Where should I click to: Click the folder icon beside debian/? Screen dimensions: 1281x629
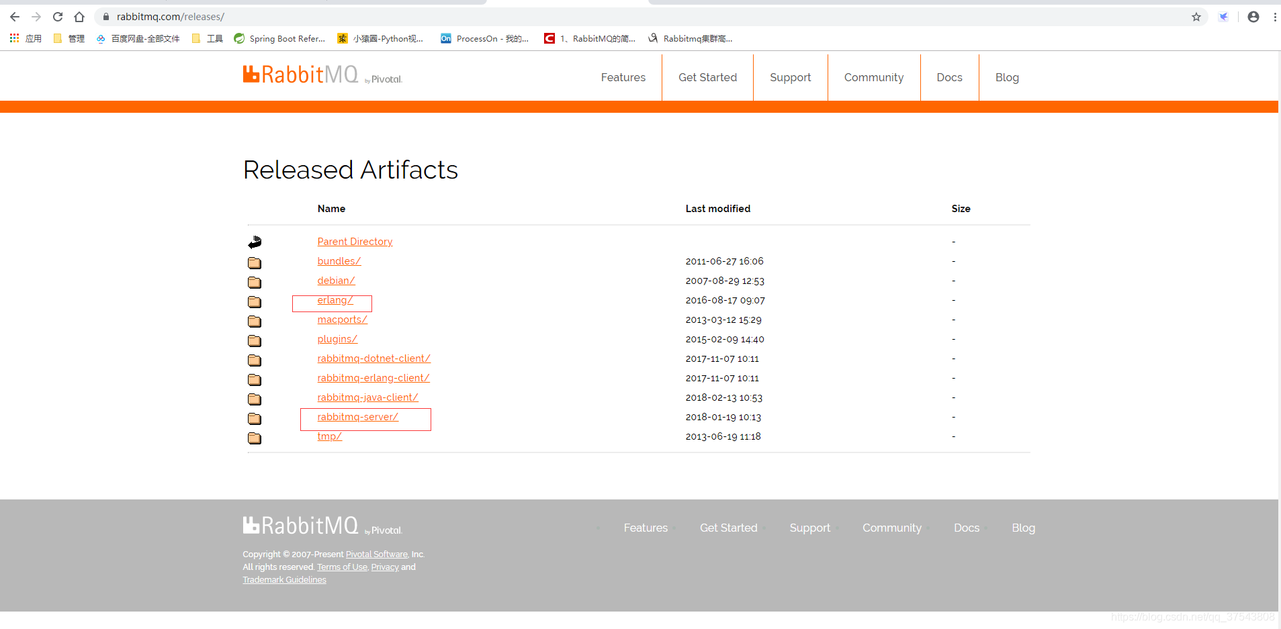(255, 282)
